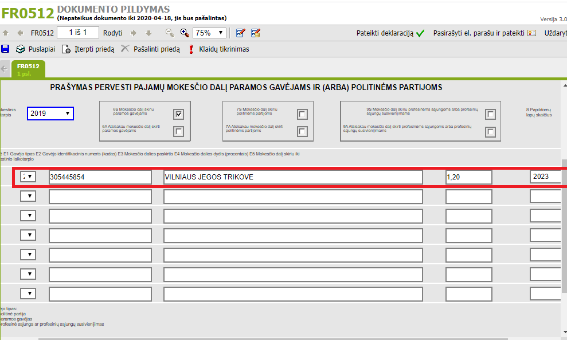This screenshot has height=340, width=567.
Task: Select the FR0512 1 psl. tab
Action: point(28,69)
